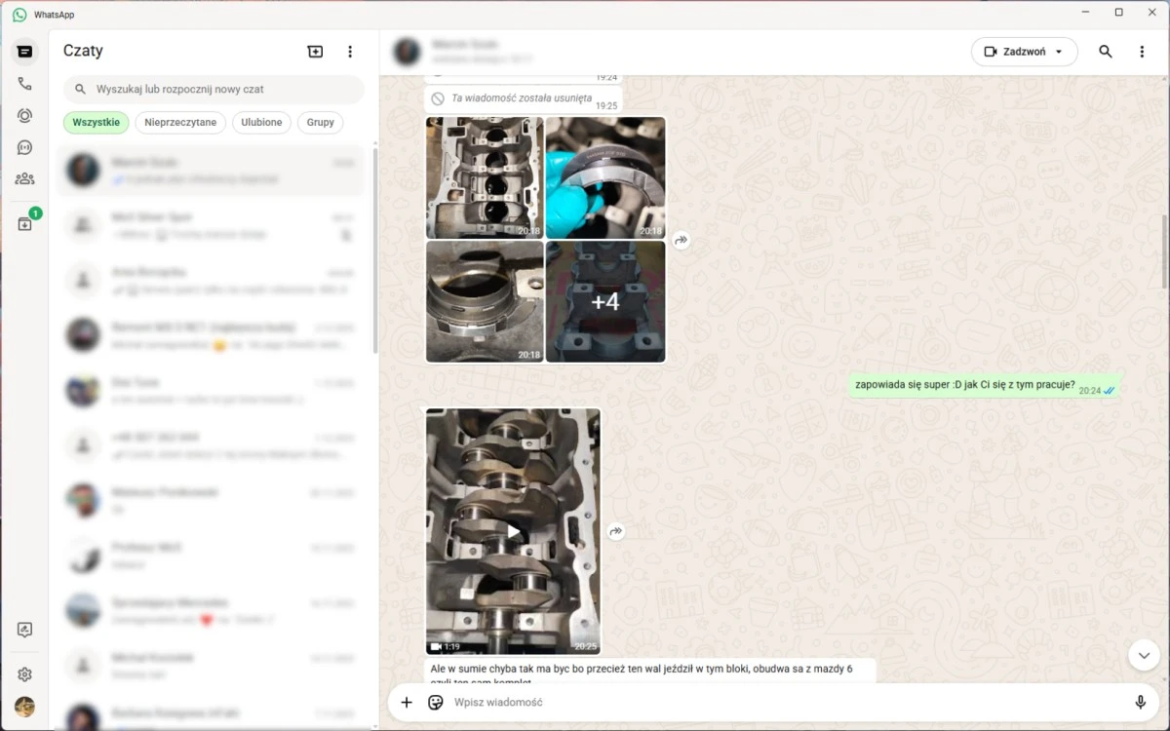Open the chat options three-dot menu
This screenshot has width=1170, height=731.
pyautogui.click(x=1142, y=52)
